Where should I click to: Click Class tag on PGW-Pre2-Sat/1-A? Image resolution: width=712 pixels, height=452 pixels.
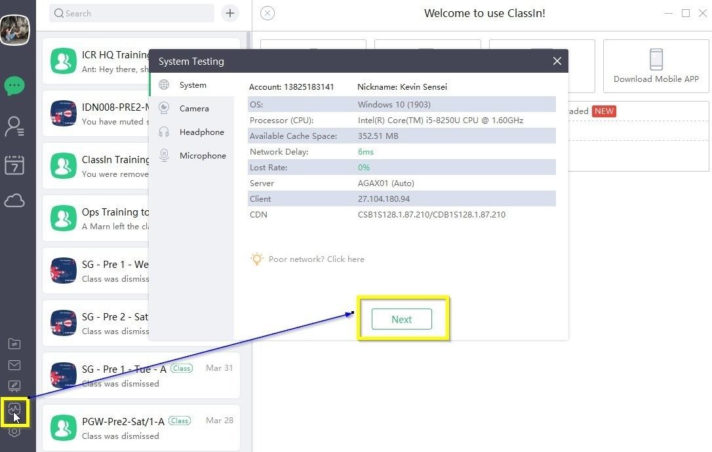[x=180, y=421]
